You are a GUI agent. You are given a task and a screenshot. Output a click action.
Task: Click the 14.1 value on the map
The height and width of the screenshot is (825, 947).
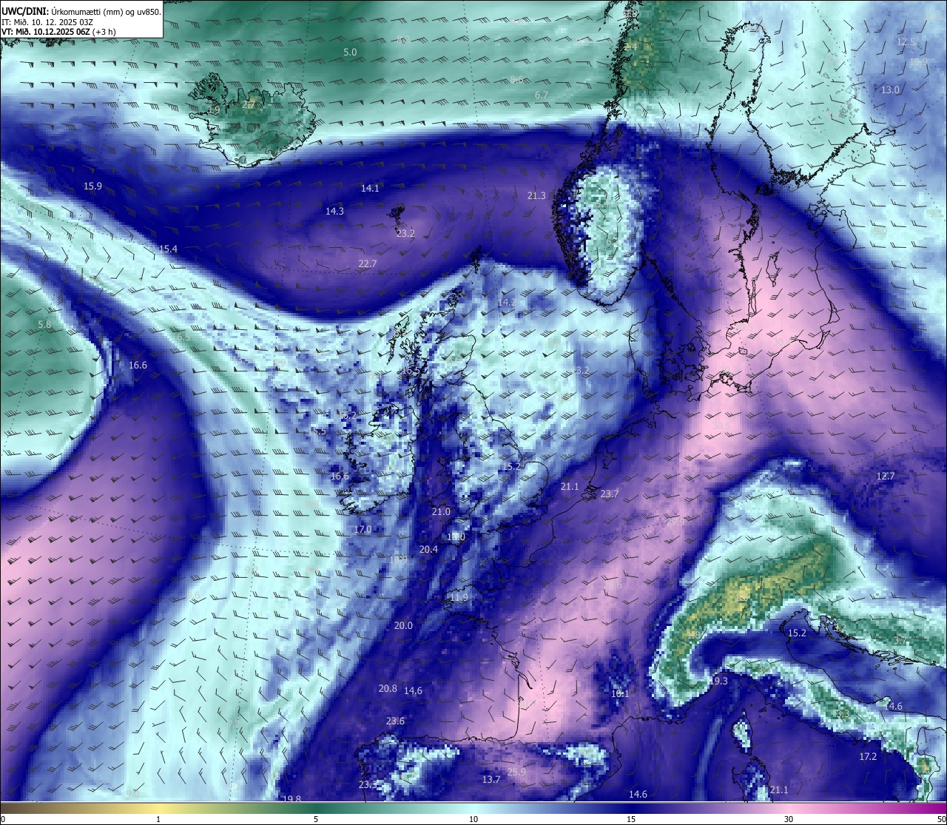tap(370, 189)
